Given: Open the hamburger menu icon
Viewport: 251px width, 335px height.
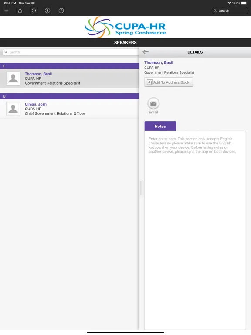Looking at the screenshot, I should point(7,10).
